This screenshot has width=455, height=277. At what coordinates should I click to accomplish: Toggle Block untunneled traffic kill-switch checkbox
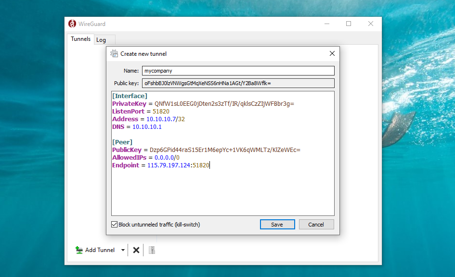click(x=114, y=225)
